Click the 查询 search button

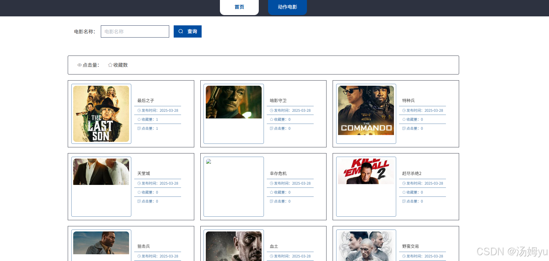click(187, 31)
